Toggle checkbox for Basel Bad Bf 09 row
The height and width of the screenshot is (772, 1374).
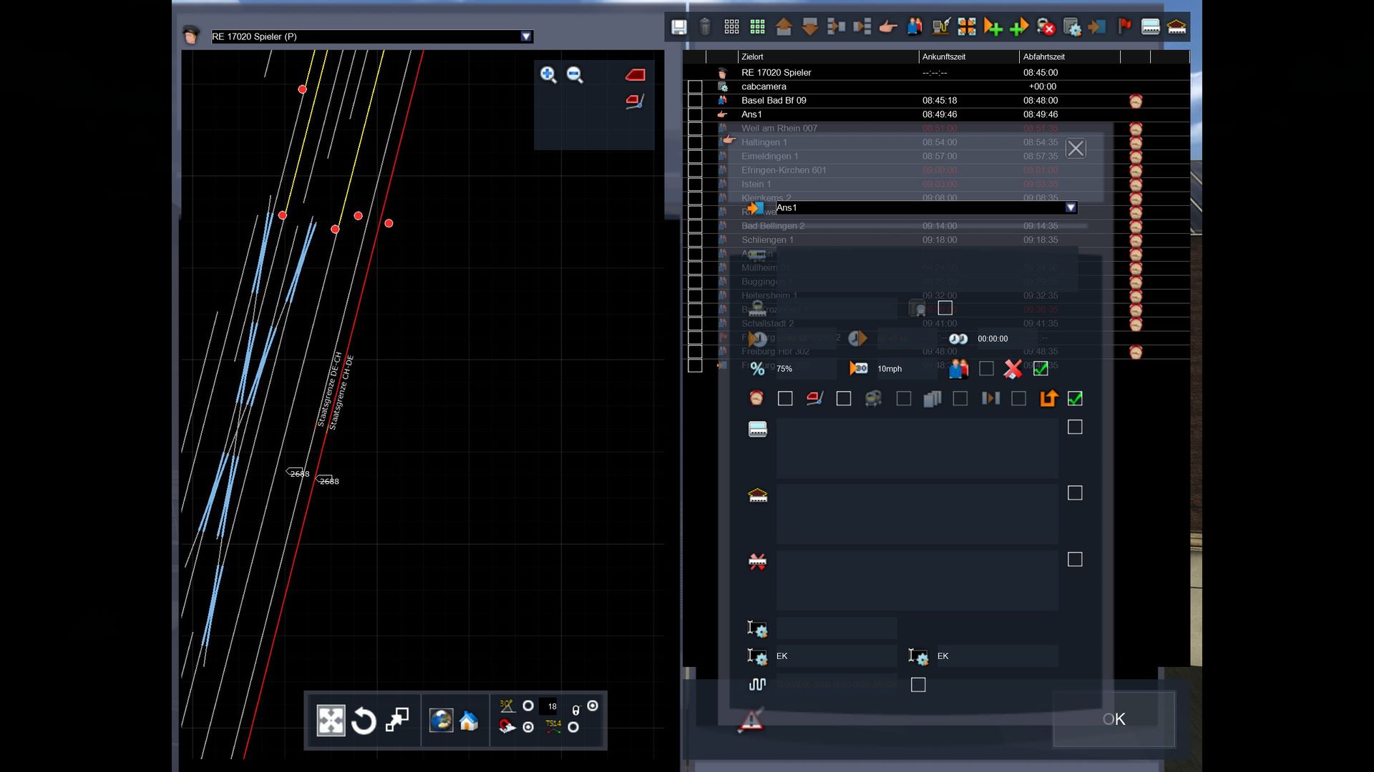695,101
